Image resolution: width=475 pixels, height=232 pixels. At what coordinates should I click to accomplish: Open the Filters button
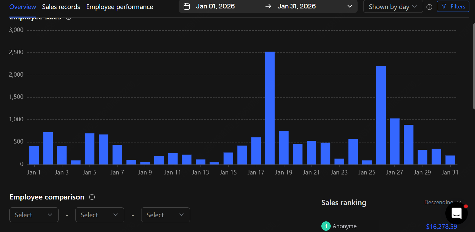click(453, 7)
